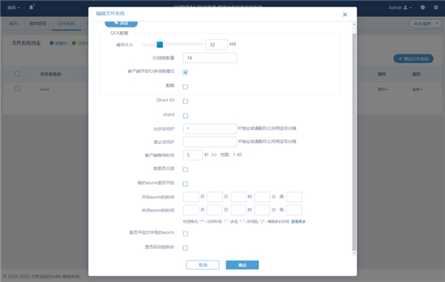445x282 pixels.
Task: Click 开启worm的时间 week field
Action: (294, 197)
